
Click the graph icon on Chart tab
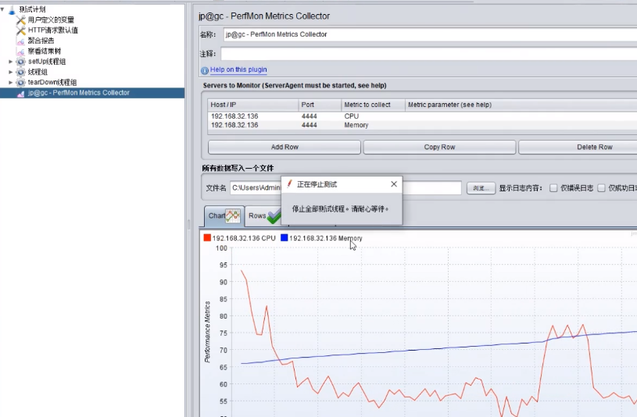pos(233,216)
